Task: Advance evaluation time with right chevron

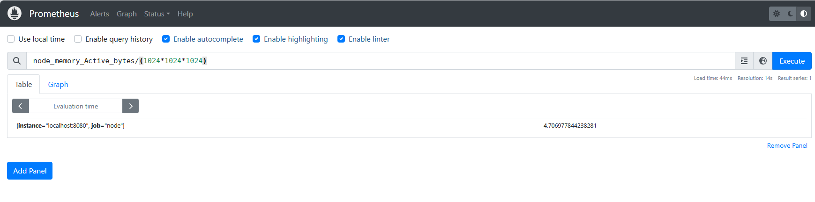Action: (x=130, y=106)
